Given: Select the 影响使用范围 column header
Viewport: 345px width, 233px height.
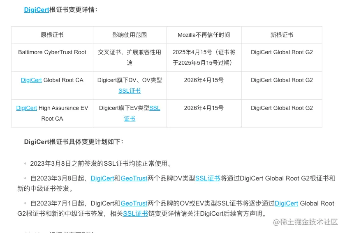Looking at the screenshot, I should click(x=130, y=35).
